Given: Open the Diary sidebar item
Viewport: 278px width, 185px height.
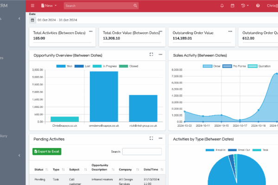Looking at the screenshot, I should [4, 136].
